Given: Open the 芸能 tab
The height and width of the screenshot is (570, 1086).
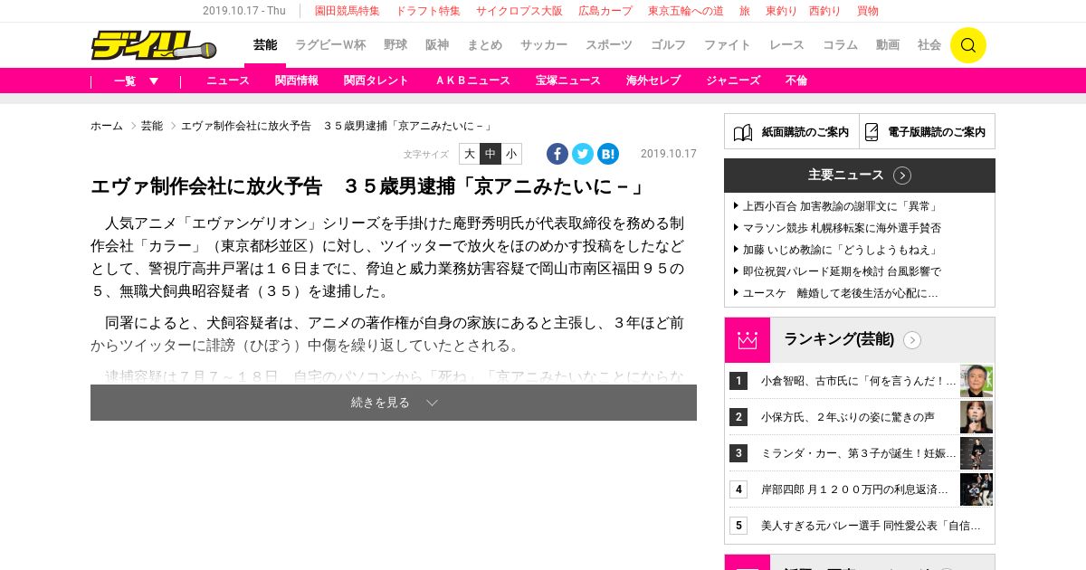Looking at the screenshot, I should pos(265,45).
